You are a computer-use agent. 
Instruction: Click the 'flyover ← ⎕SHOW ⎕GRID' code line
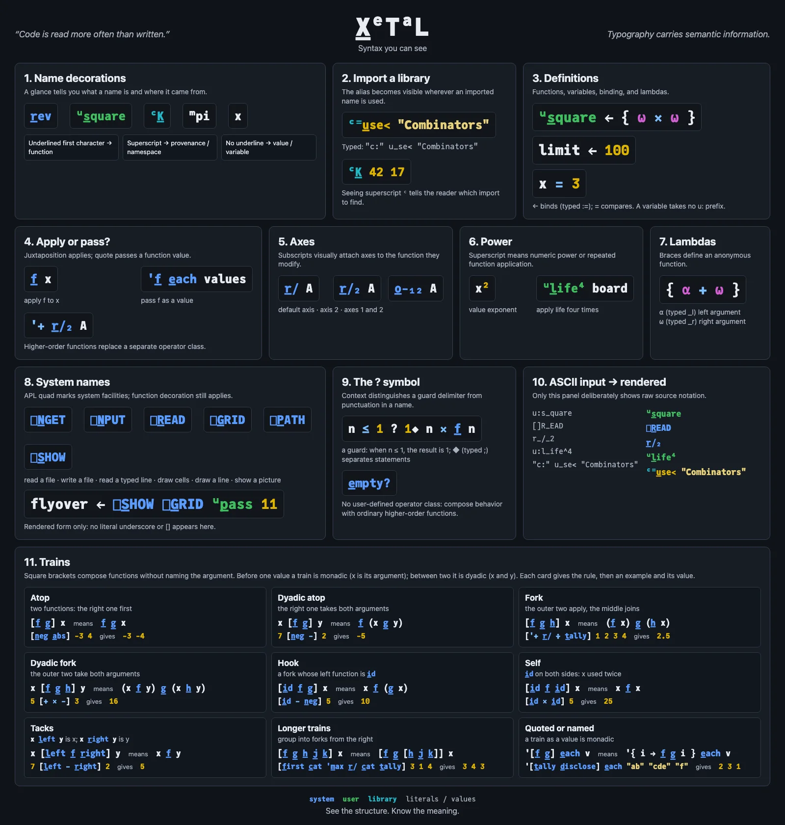[154, 504]
